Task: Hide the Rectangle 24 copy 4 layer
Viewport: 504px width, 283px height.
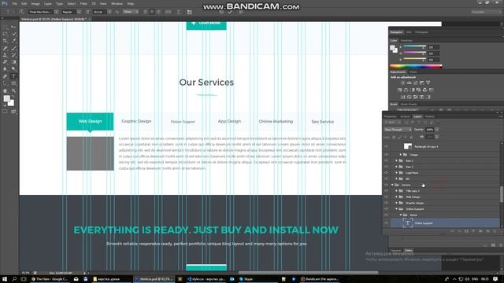Action: pos(386,146)
